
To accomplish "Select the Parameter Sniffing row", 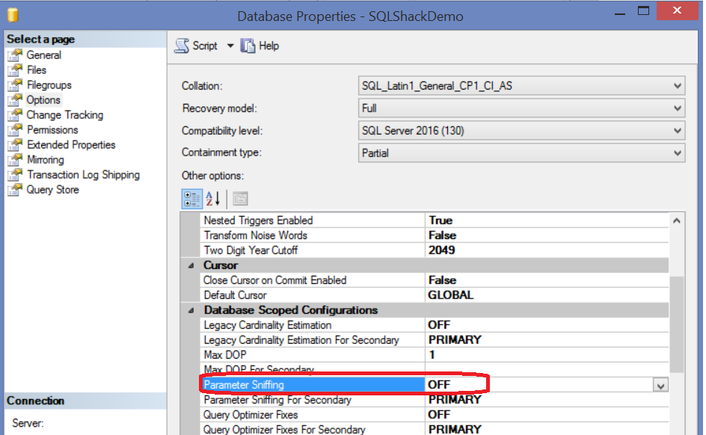I will (434, 385).
